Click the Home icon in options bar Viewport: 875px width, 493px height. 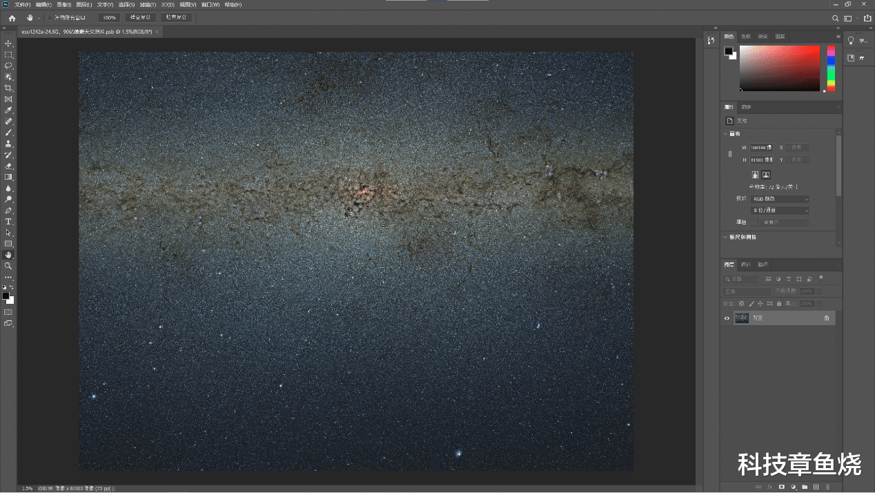[x=12, y=18]
